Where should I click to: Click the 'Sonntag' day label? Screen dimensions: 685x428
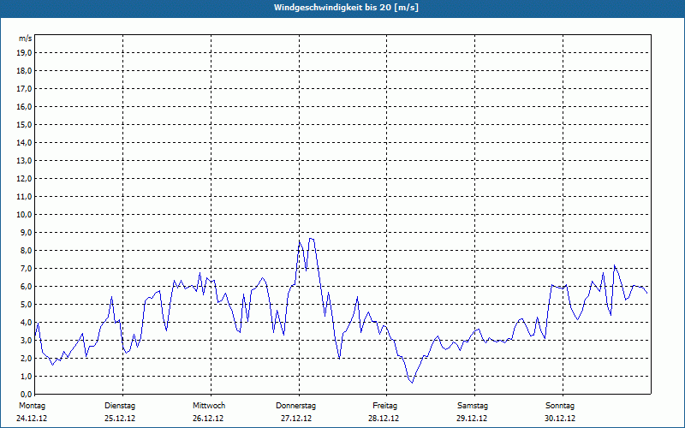tap(560, 406)
